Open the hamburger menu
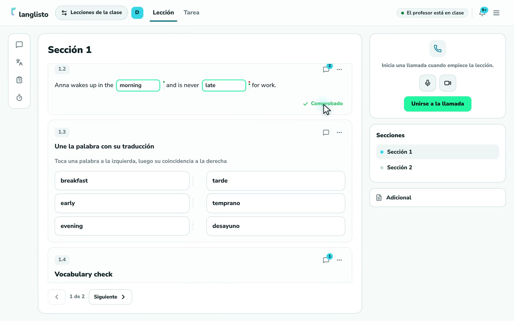Viewport: 514px width, 321px height. pos(496,13)
